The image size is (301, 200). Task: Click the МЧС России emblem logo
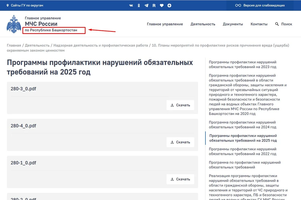click(x=14, y=24)
